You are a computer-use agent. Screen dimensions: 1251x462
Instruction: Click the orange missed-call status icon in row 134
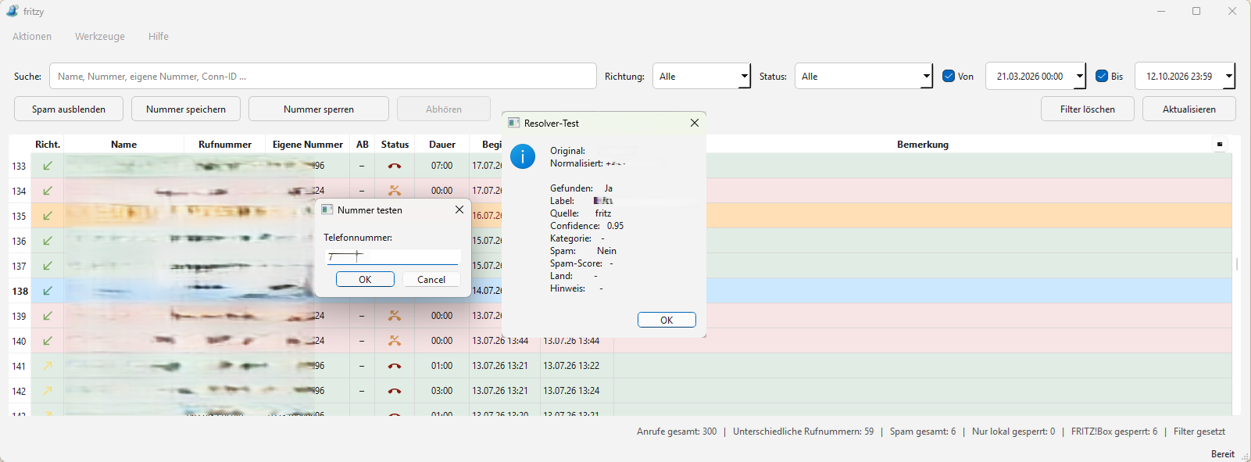pyautogui.click(x=395, y=191)
